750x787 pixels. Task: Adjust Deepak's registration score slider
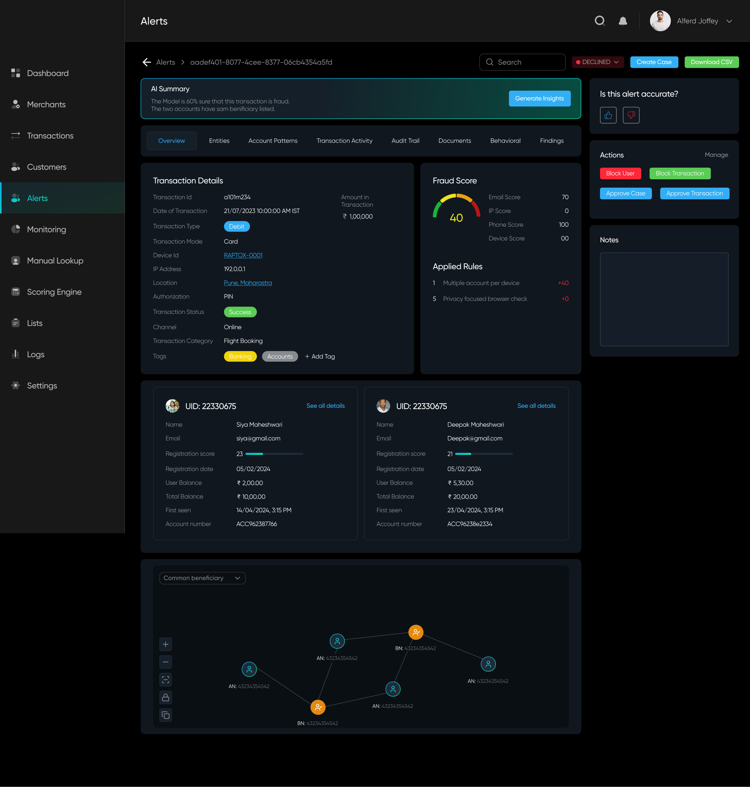(483, 454)
